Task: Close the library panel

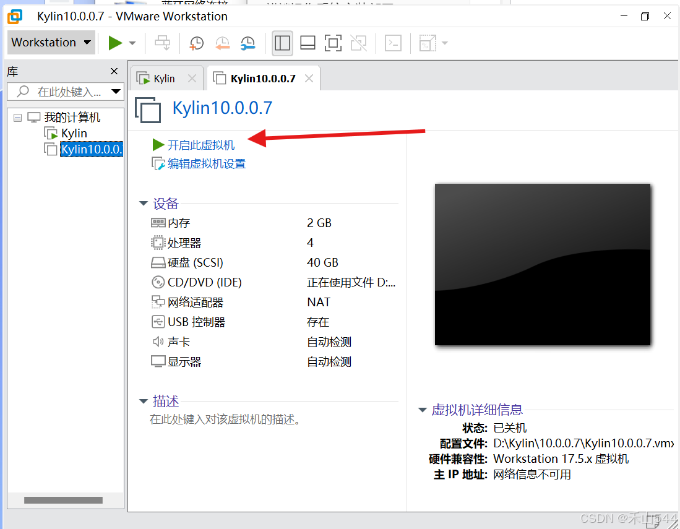Action: (114, 71)
